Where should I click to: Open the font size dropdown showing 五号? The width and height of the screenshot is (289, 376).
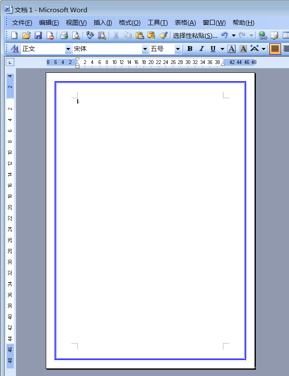tap(178, 49)
